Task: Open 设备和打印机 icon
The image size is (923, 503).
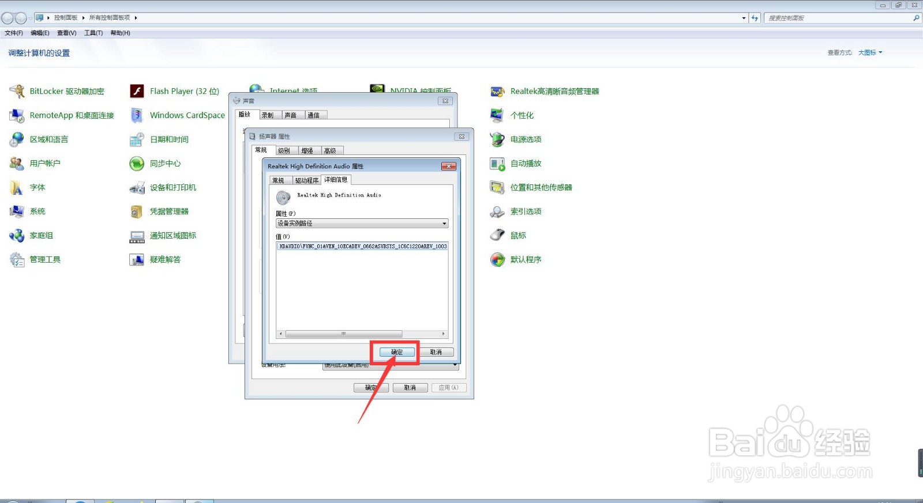Action: [x=137, y=187]
